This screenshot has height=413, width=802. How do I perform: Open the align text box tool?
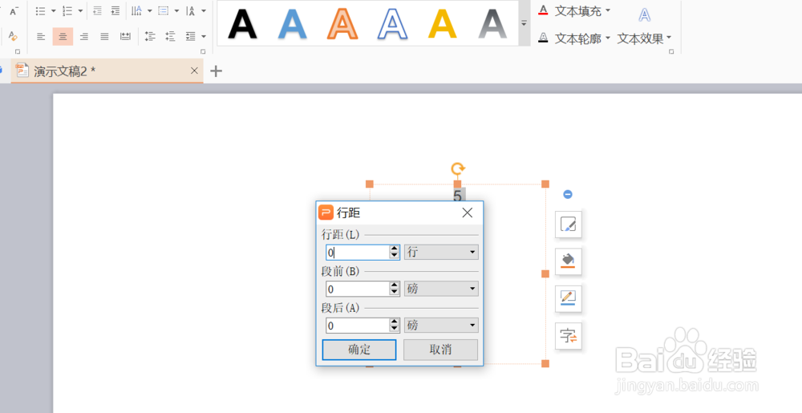164,10
